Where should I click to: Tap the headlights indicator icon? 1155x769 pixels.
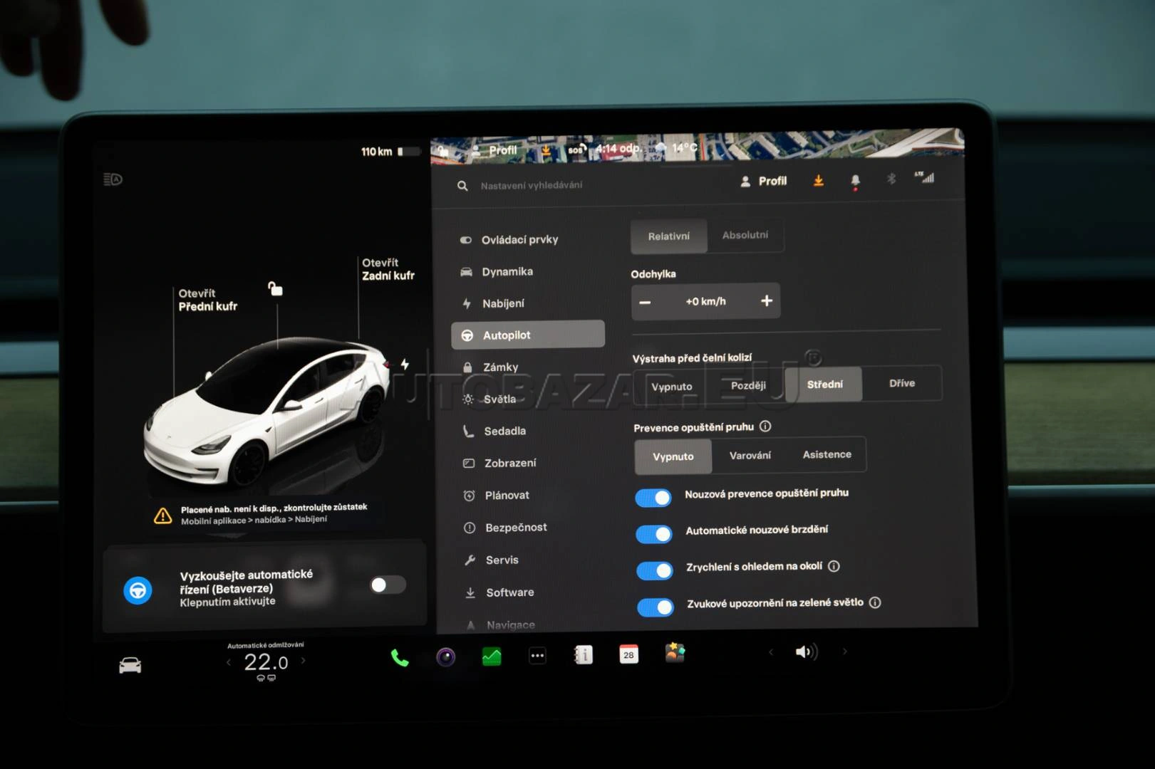pyautogui.click(x=113, y=179)
